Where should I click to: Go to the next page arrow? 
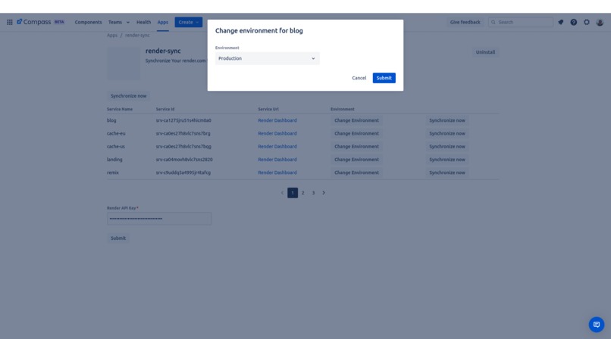coord(324,193)
